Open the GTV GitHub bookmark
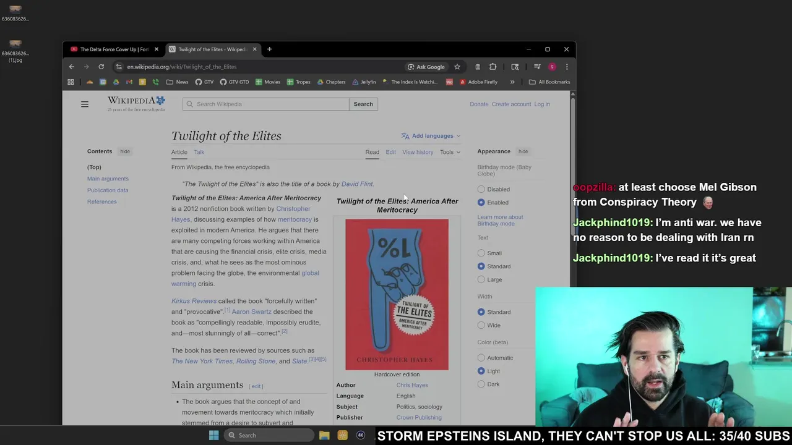 click(204, 82)
